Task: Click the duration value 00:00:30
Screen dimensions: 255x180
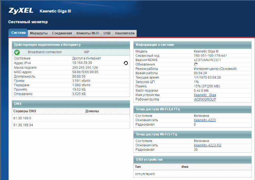Action: 79,76
